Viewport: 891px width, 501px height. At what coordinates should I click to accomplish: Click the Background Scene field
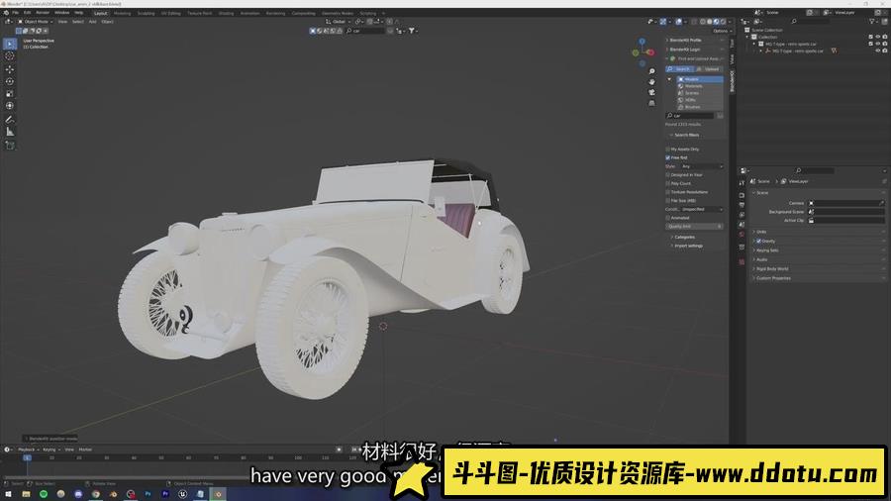click(x=846, y=211)
